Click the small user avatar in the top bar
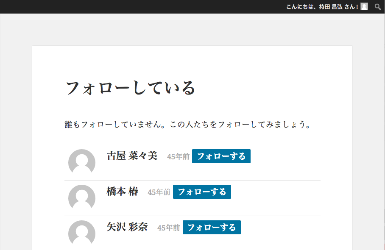This screenshot has width=385, height=250. (x=364, y=7)
